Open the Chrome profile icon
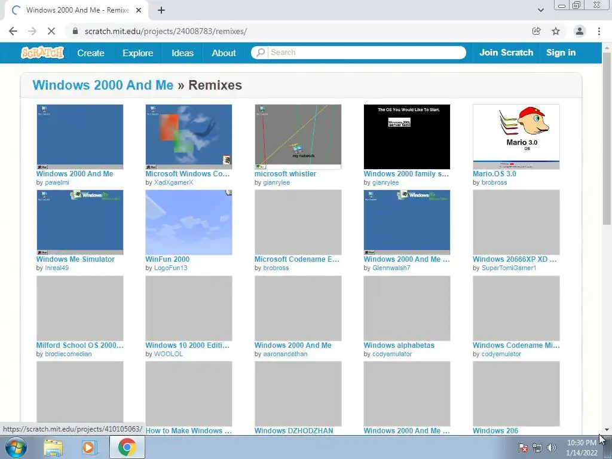 click(580, 31)
